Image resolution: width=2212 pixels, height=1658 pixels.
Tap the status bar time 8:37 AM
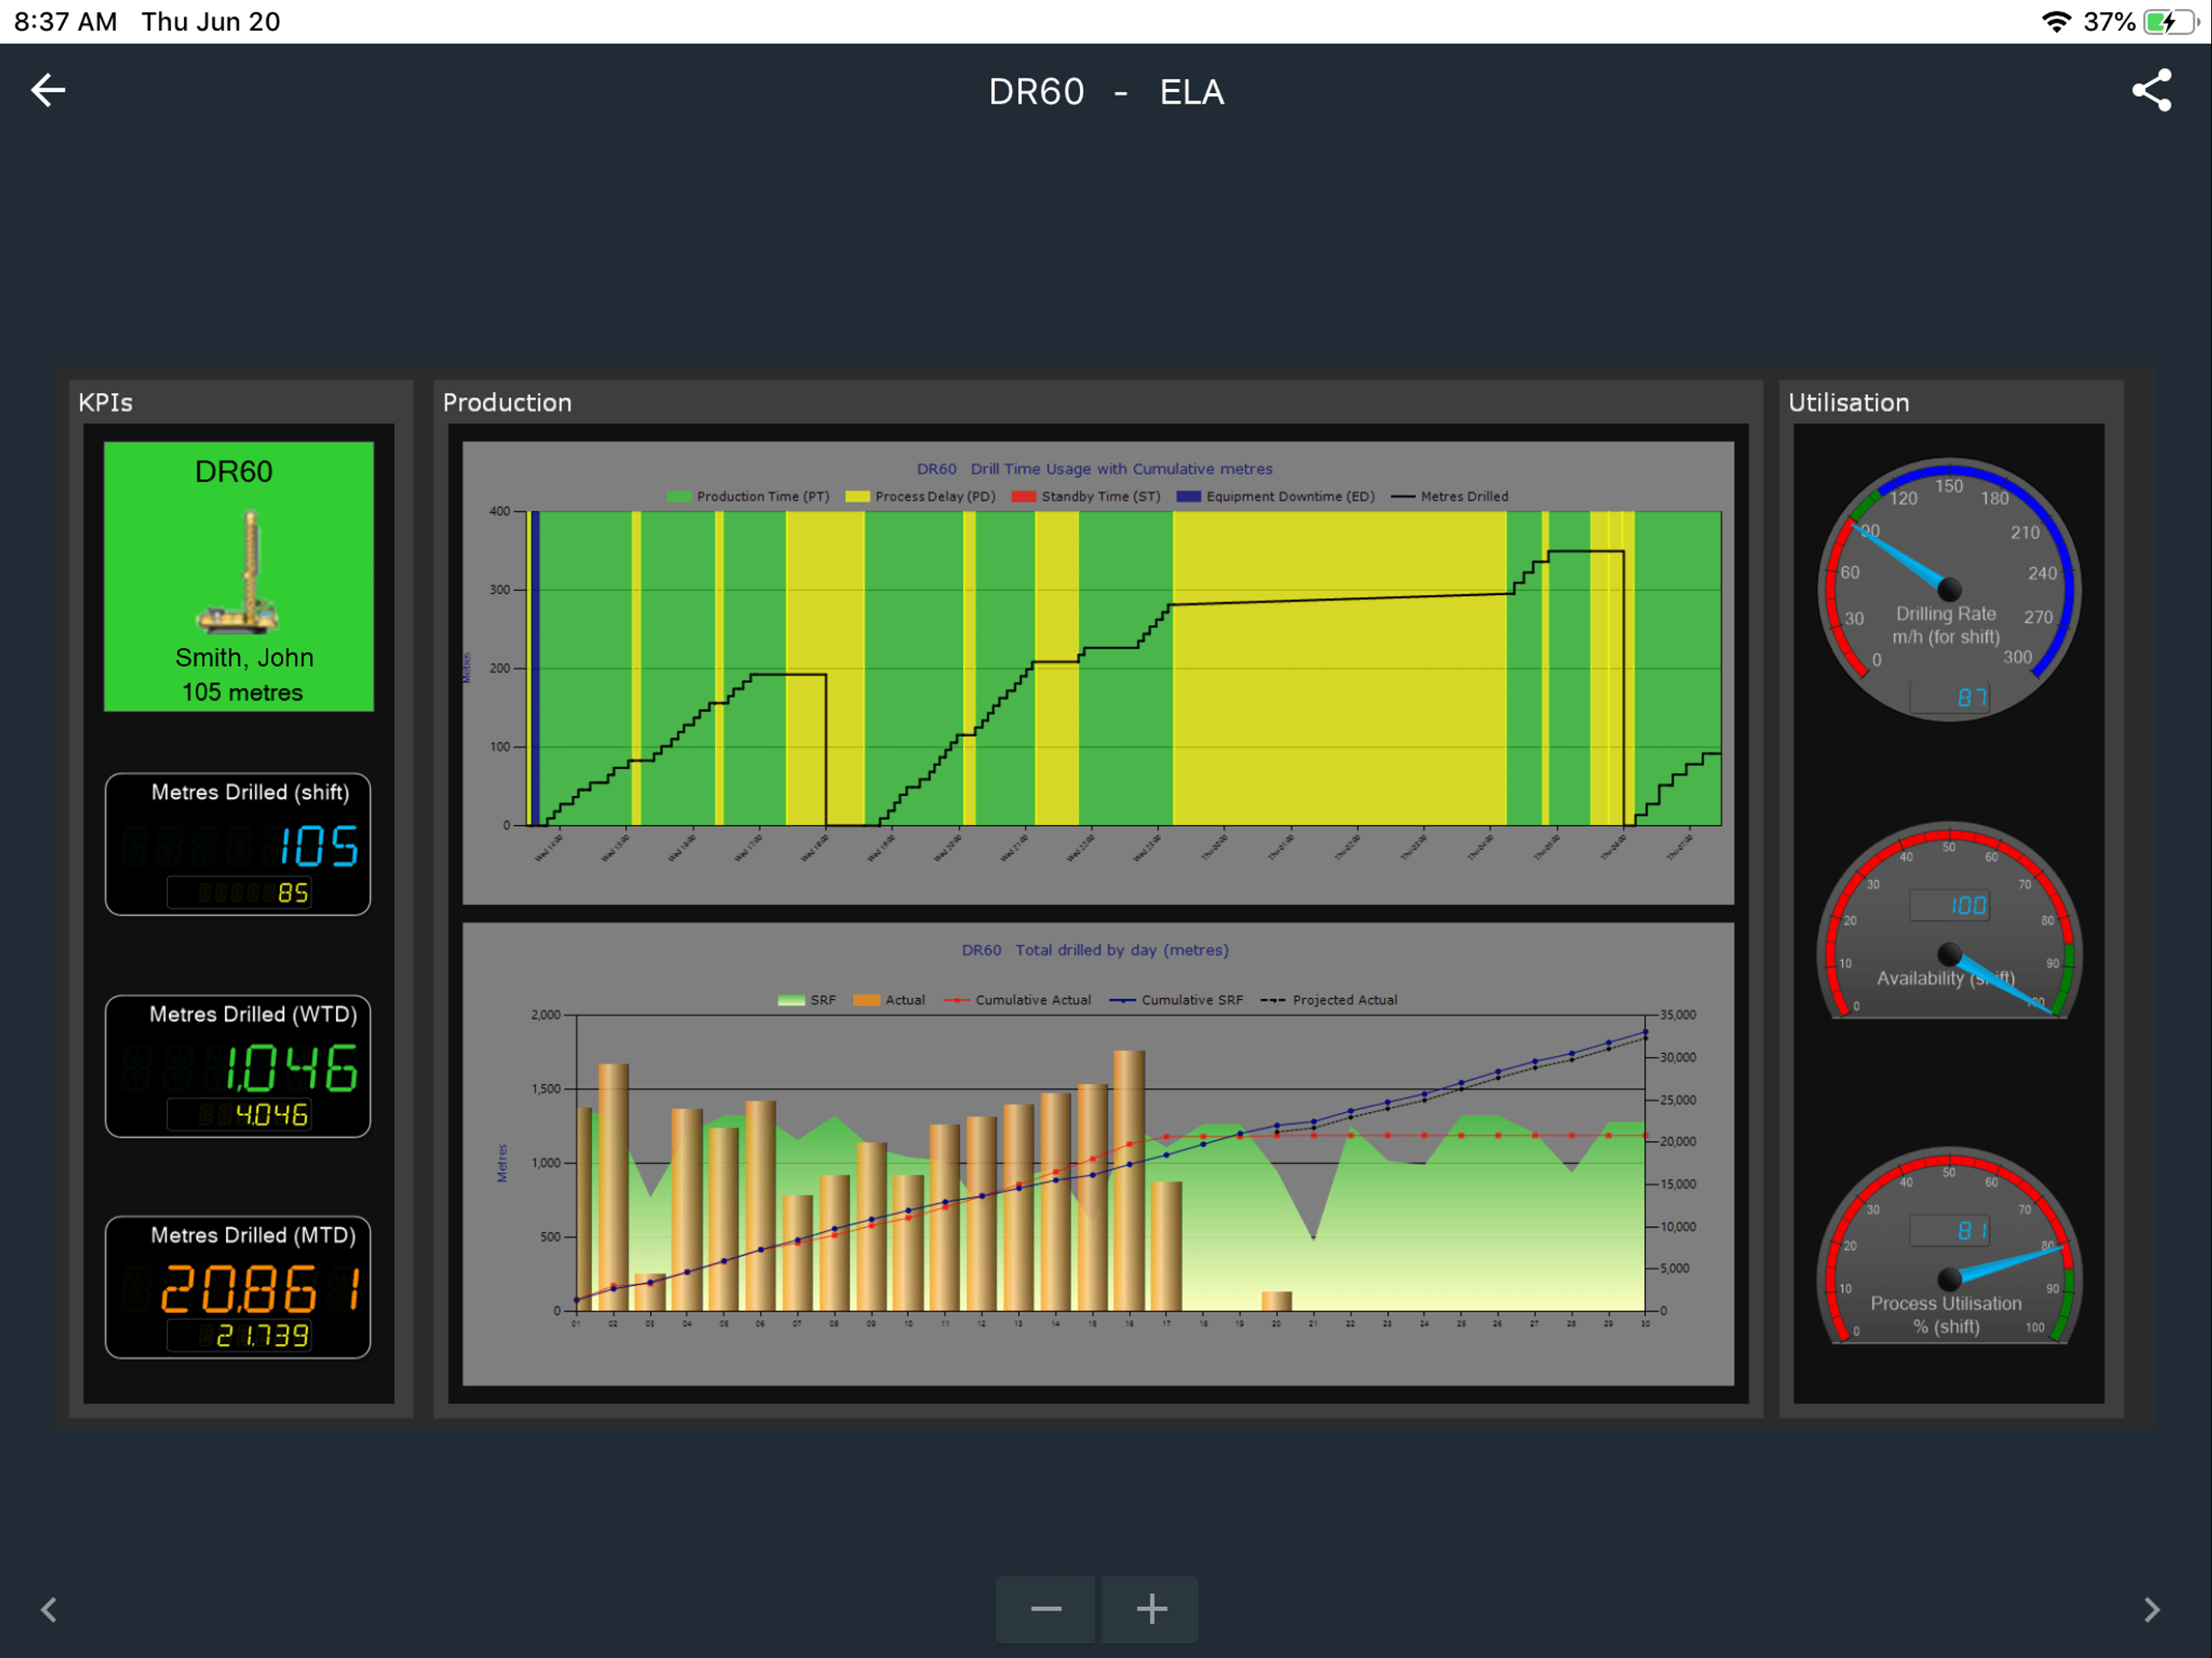(x=65, y=22)
